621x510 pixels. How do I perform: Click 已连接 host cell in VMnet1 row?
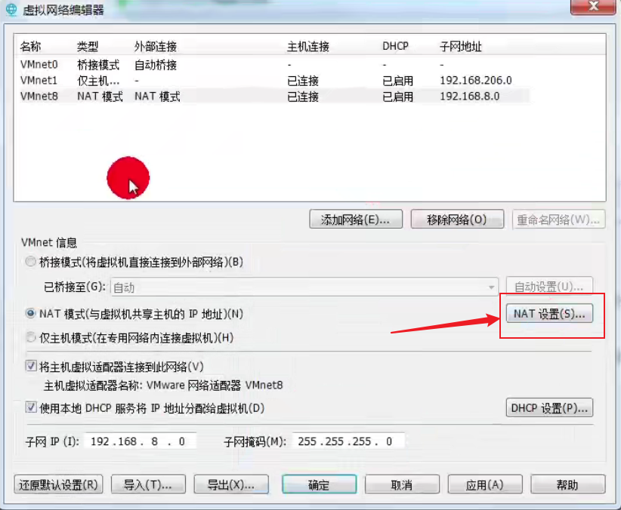[303, 81]
